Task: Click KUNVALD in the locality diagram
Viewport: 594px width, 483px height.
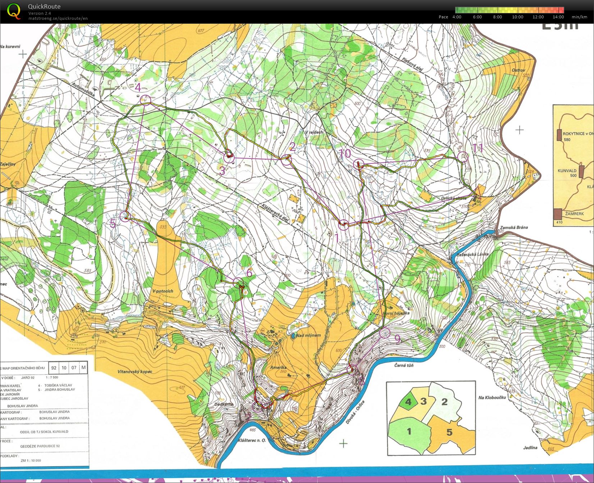Action: point(567,171)
